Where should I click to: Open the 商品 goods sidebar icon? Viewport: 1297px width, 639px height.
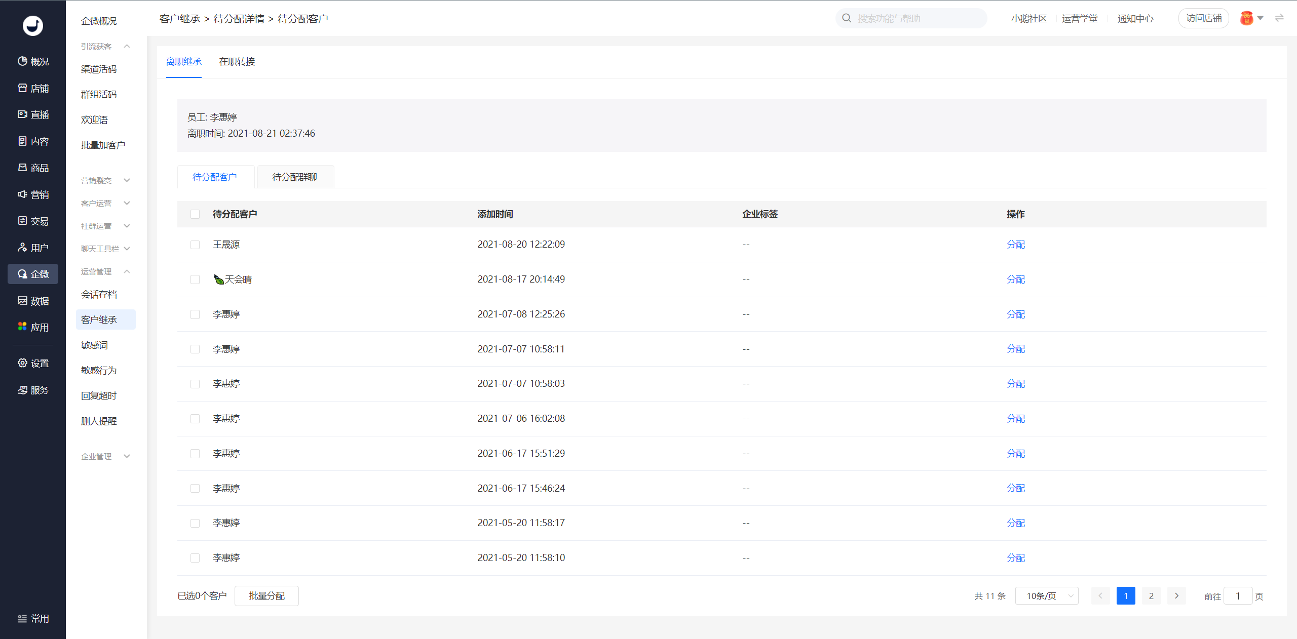click(22, 168)
